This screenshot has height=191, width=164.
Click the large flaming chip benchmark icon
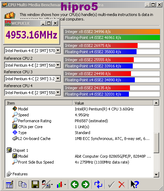point(10,15)
